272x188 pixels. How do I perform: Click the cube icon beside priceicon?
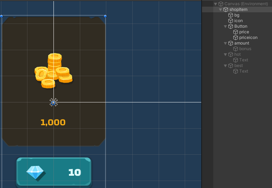(235, 38)
